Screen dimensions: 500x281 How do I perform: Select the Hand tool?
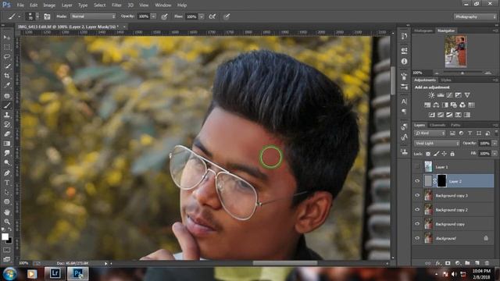click(x=7, y=212)
